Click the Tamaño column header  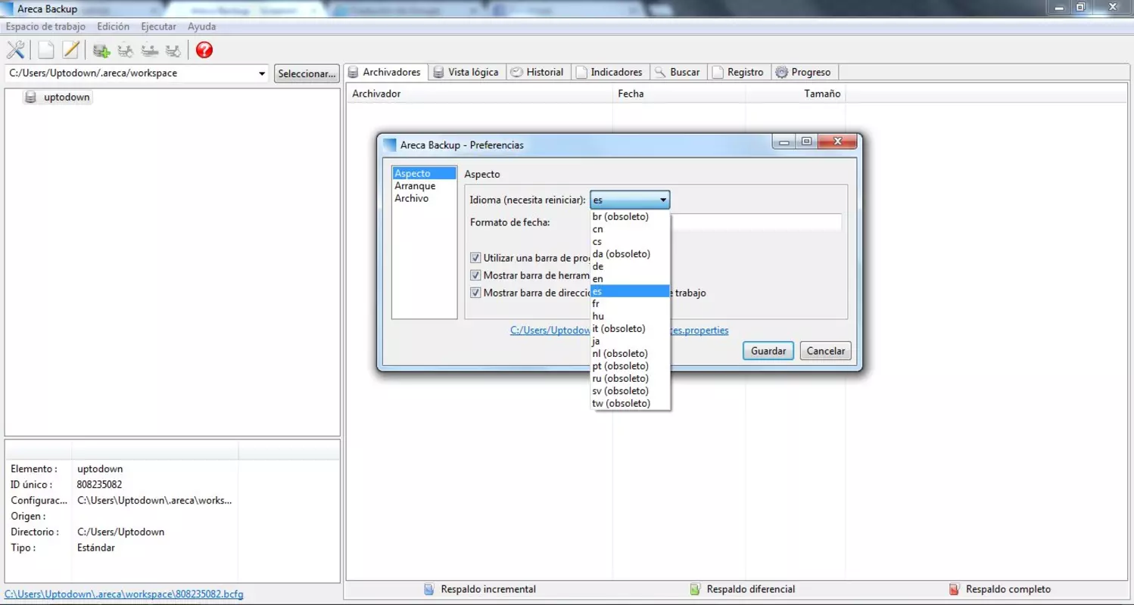click(x=796, y=94)
